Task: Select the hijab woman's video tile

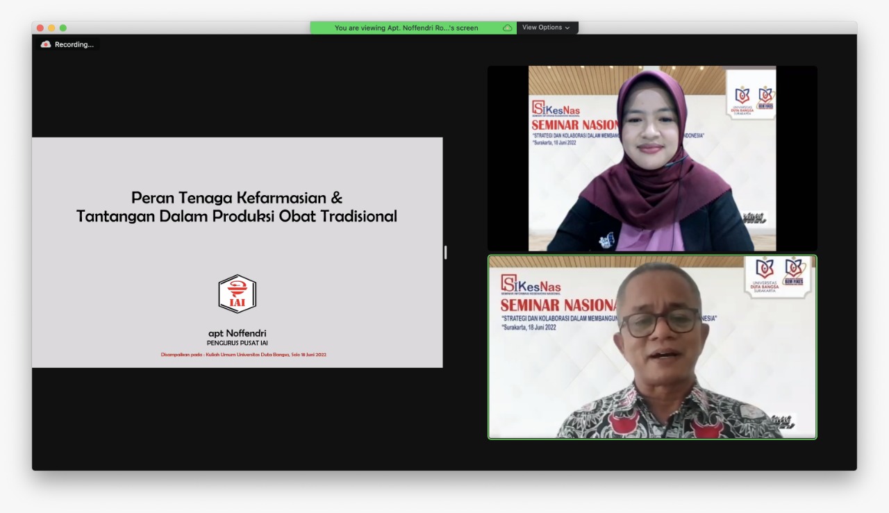Action: click(x=652, y=158)
